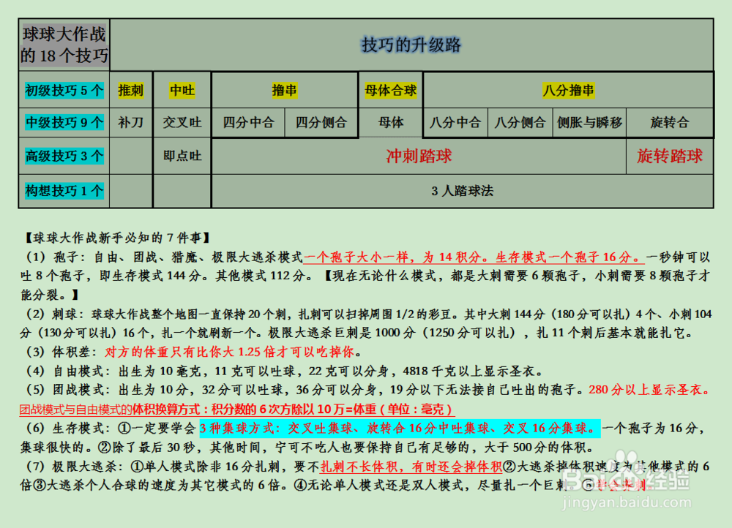Click the 构想技巧1个 row label
Image resolution: width=732 pixels, height=528 pixels.
click(63, 191)
